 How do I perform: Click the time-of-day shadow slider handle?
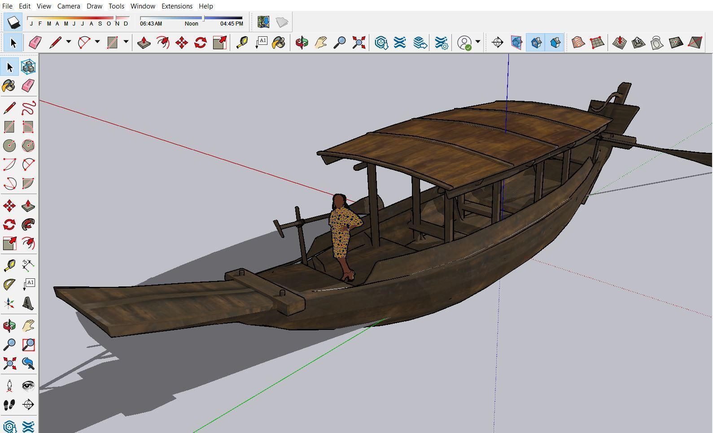(203, 18)
